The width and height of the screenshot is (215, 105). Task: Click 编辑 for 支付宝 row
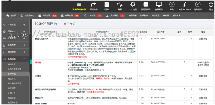click(205, 76)
